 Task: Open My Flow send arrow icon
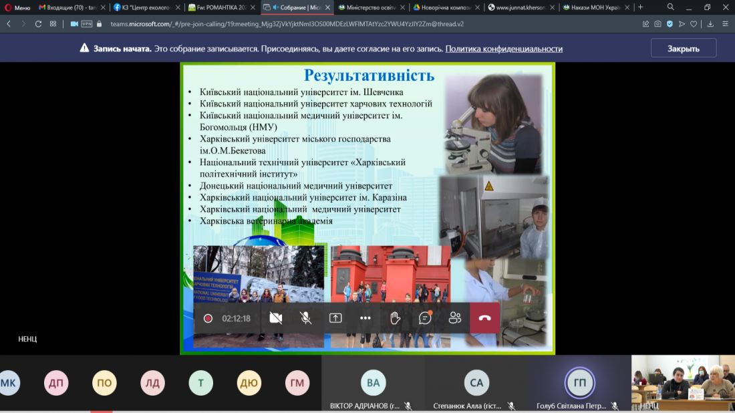pyautogui.click(x=682, y=24)
